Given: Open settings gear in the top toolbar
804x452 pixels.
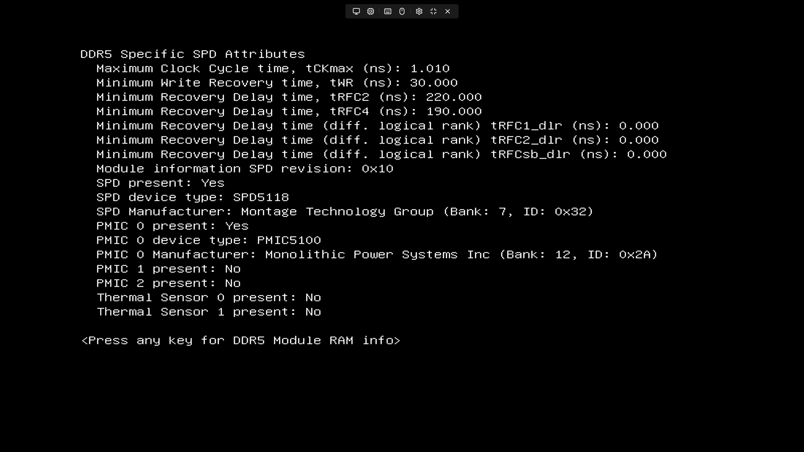Looking at the screenshot, I should click(x=419, y=11).
